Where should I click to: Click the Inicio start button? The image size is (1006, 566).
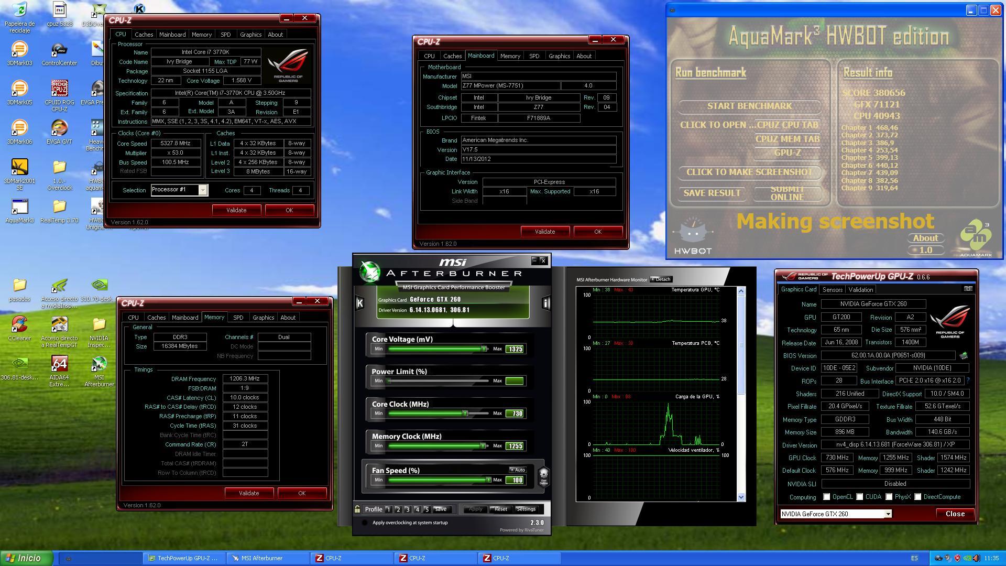[27, 558]
